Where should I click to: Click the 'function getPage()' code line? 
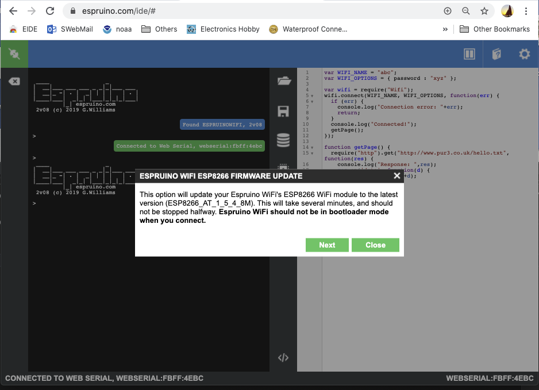tap(357, 147)
